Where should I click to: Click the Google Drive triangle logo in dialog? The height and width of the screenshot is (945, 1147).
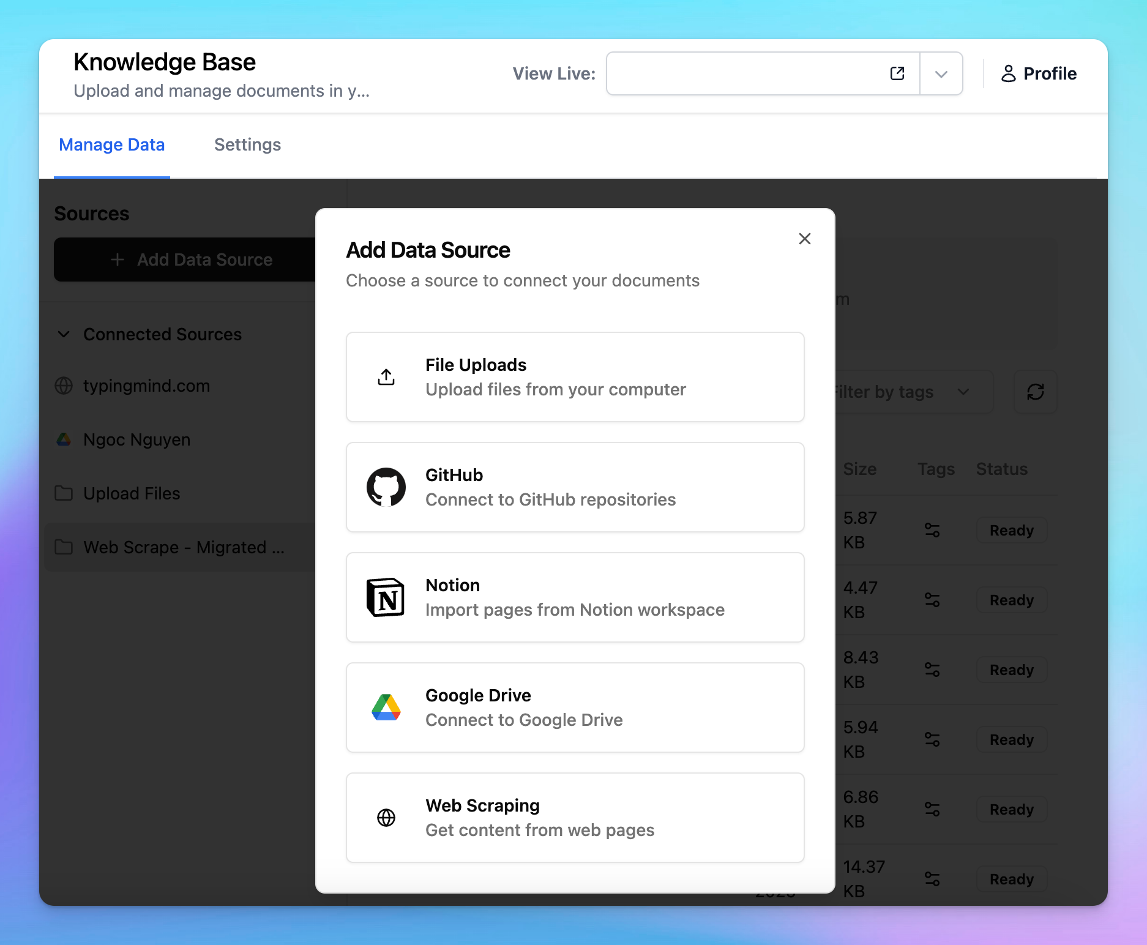[x=386, y=708]
